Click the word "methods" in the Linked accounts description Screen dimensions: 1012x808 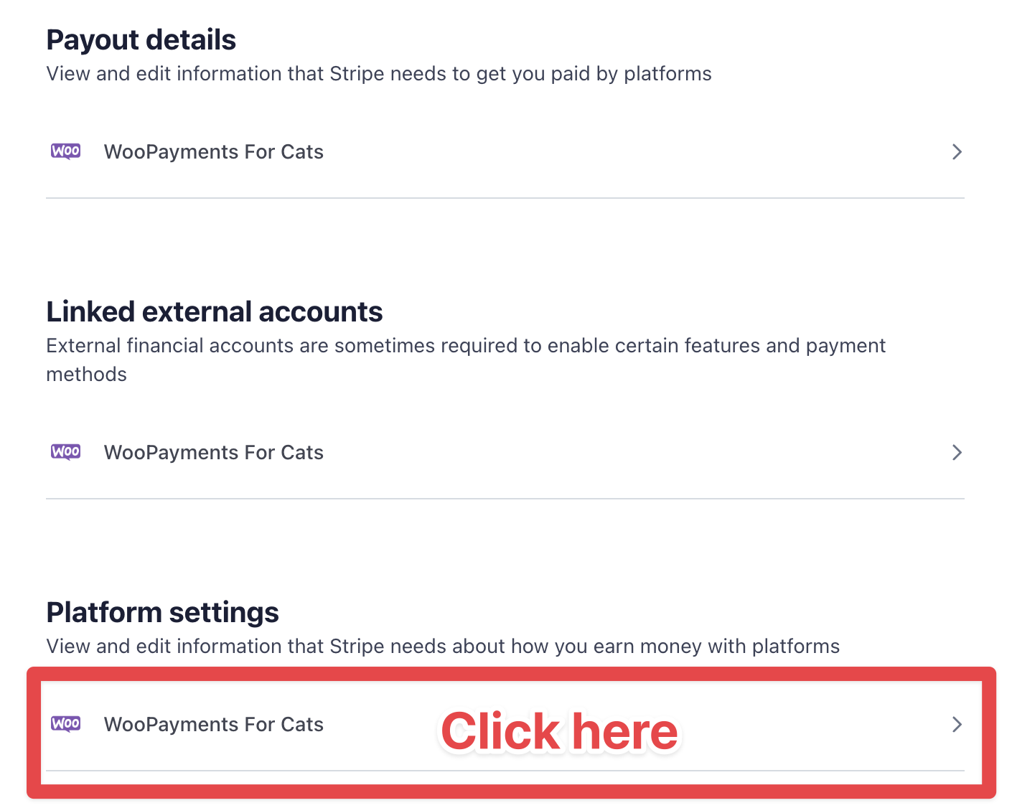86,375
